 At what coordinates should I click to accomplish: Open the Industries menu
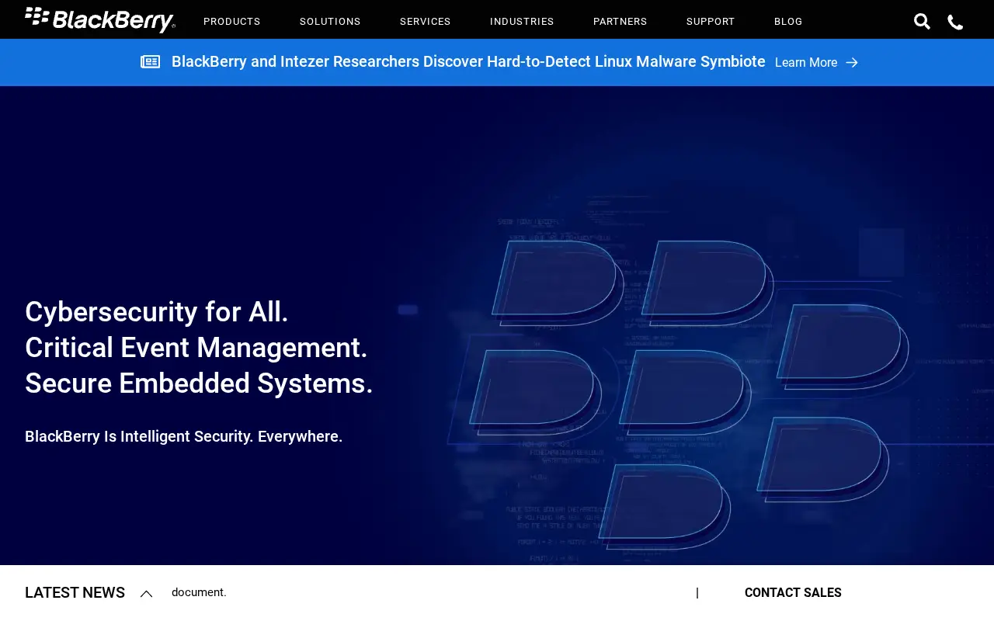(x=522, y=22)
